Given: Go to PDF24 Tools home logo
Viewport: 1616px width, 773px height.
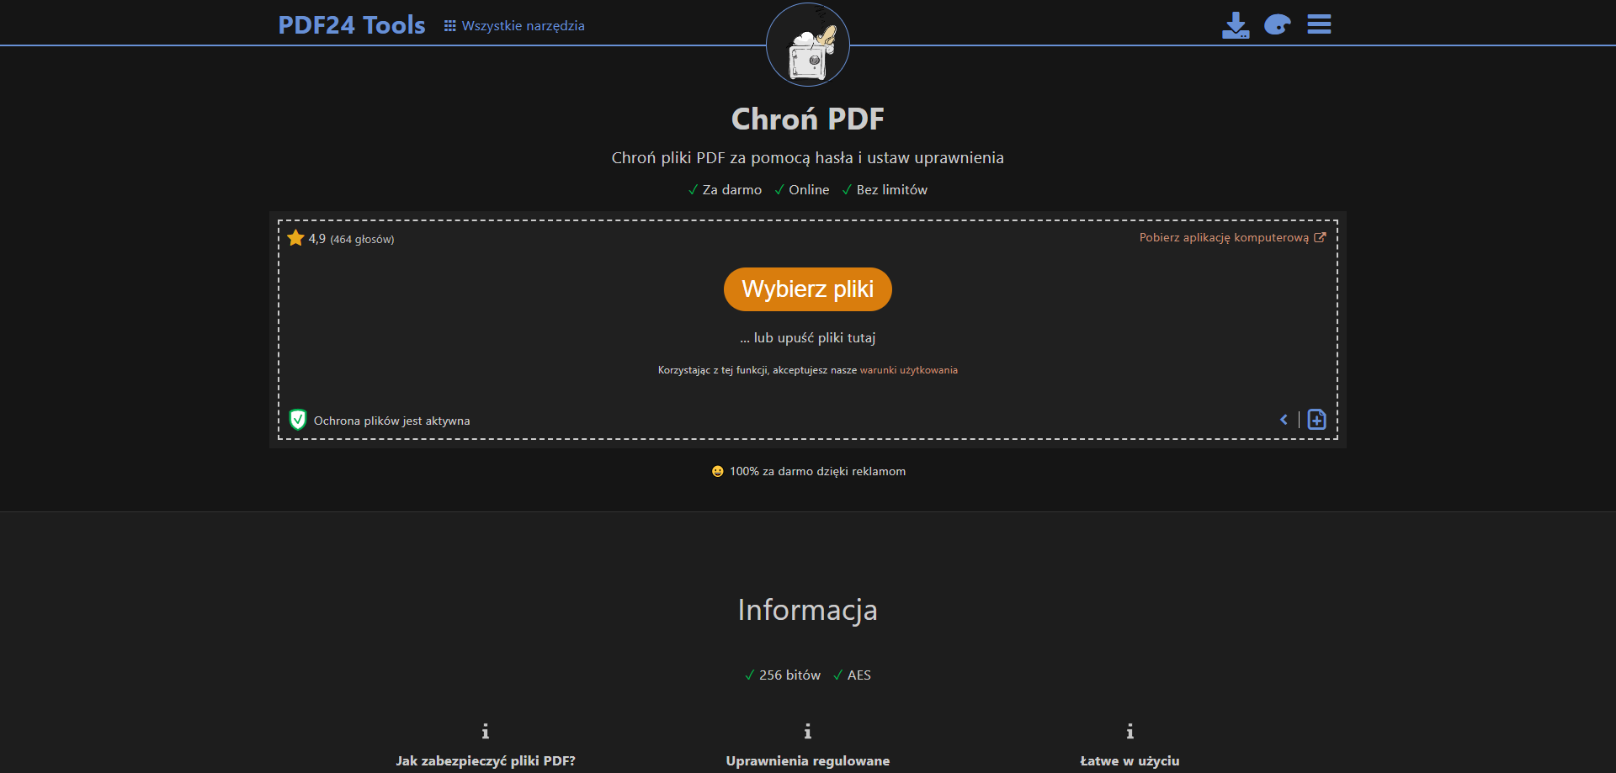Looking at the screenshot, I should click(x=352, y=25).
